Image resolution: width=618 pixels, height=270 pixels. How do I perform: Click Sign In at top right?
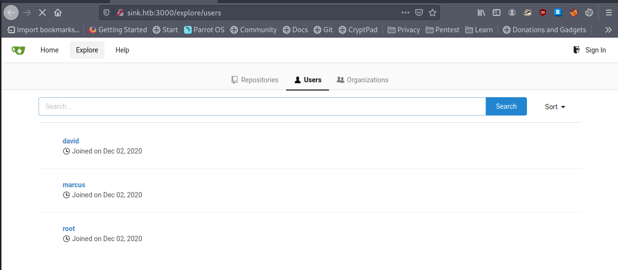point(590,50)
